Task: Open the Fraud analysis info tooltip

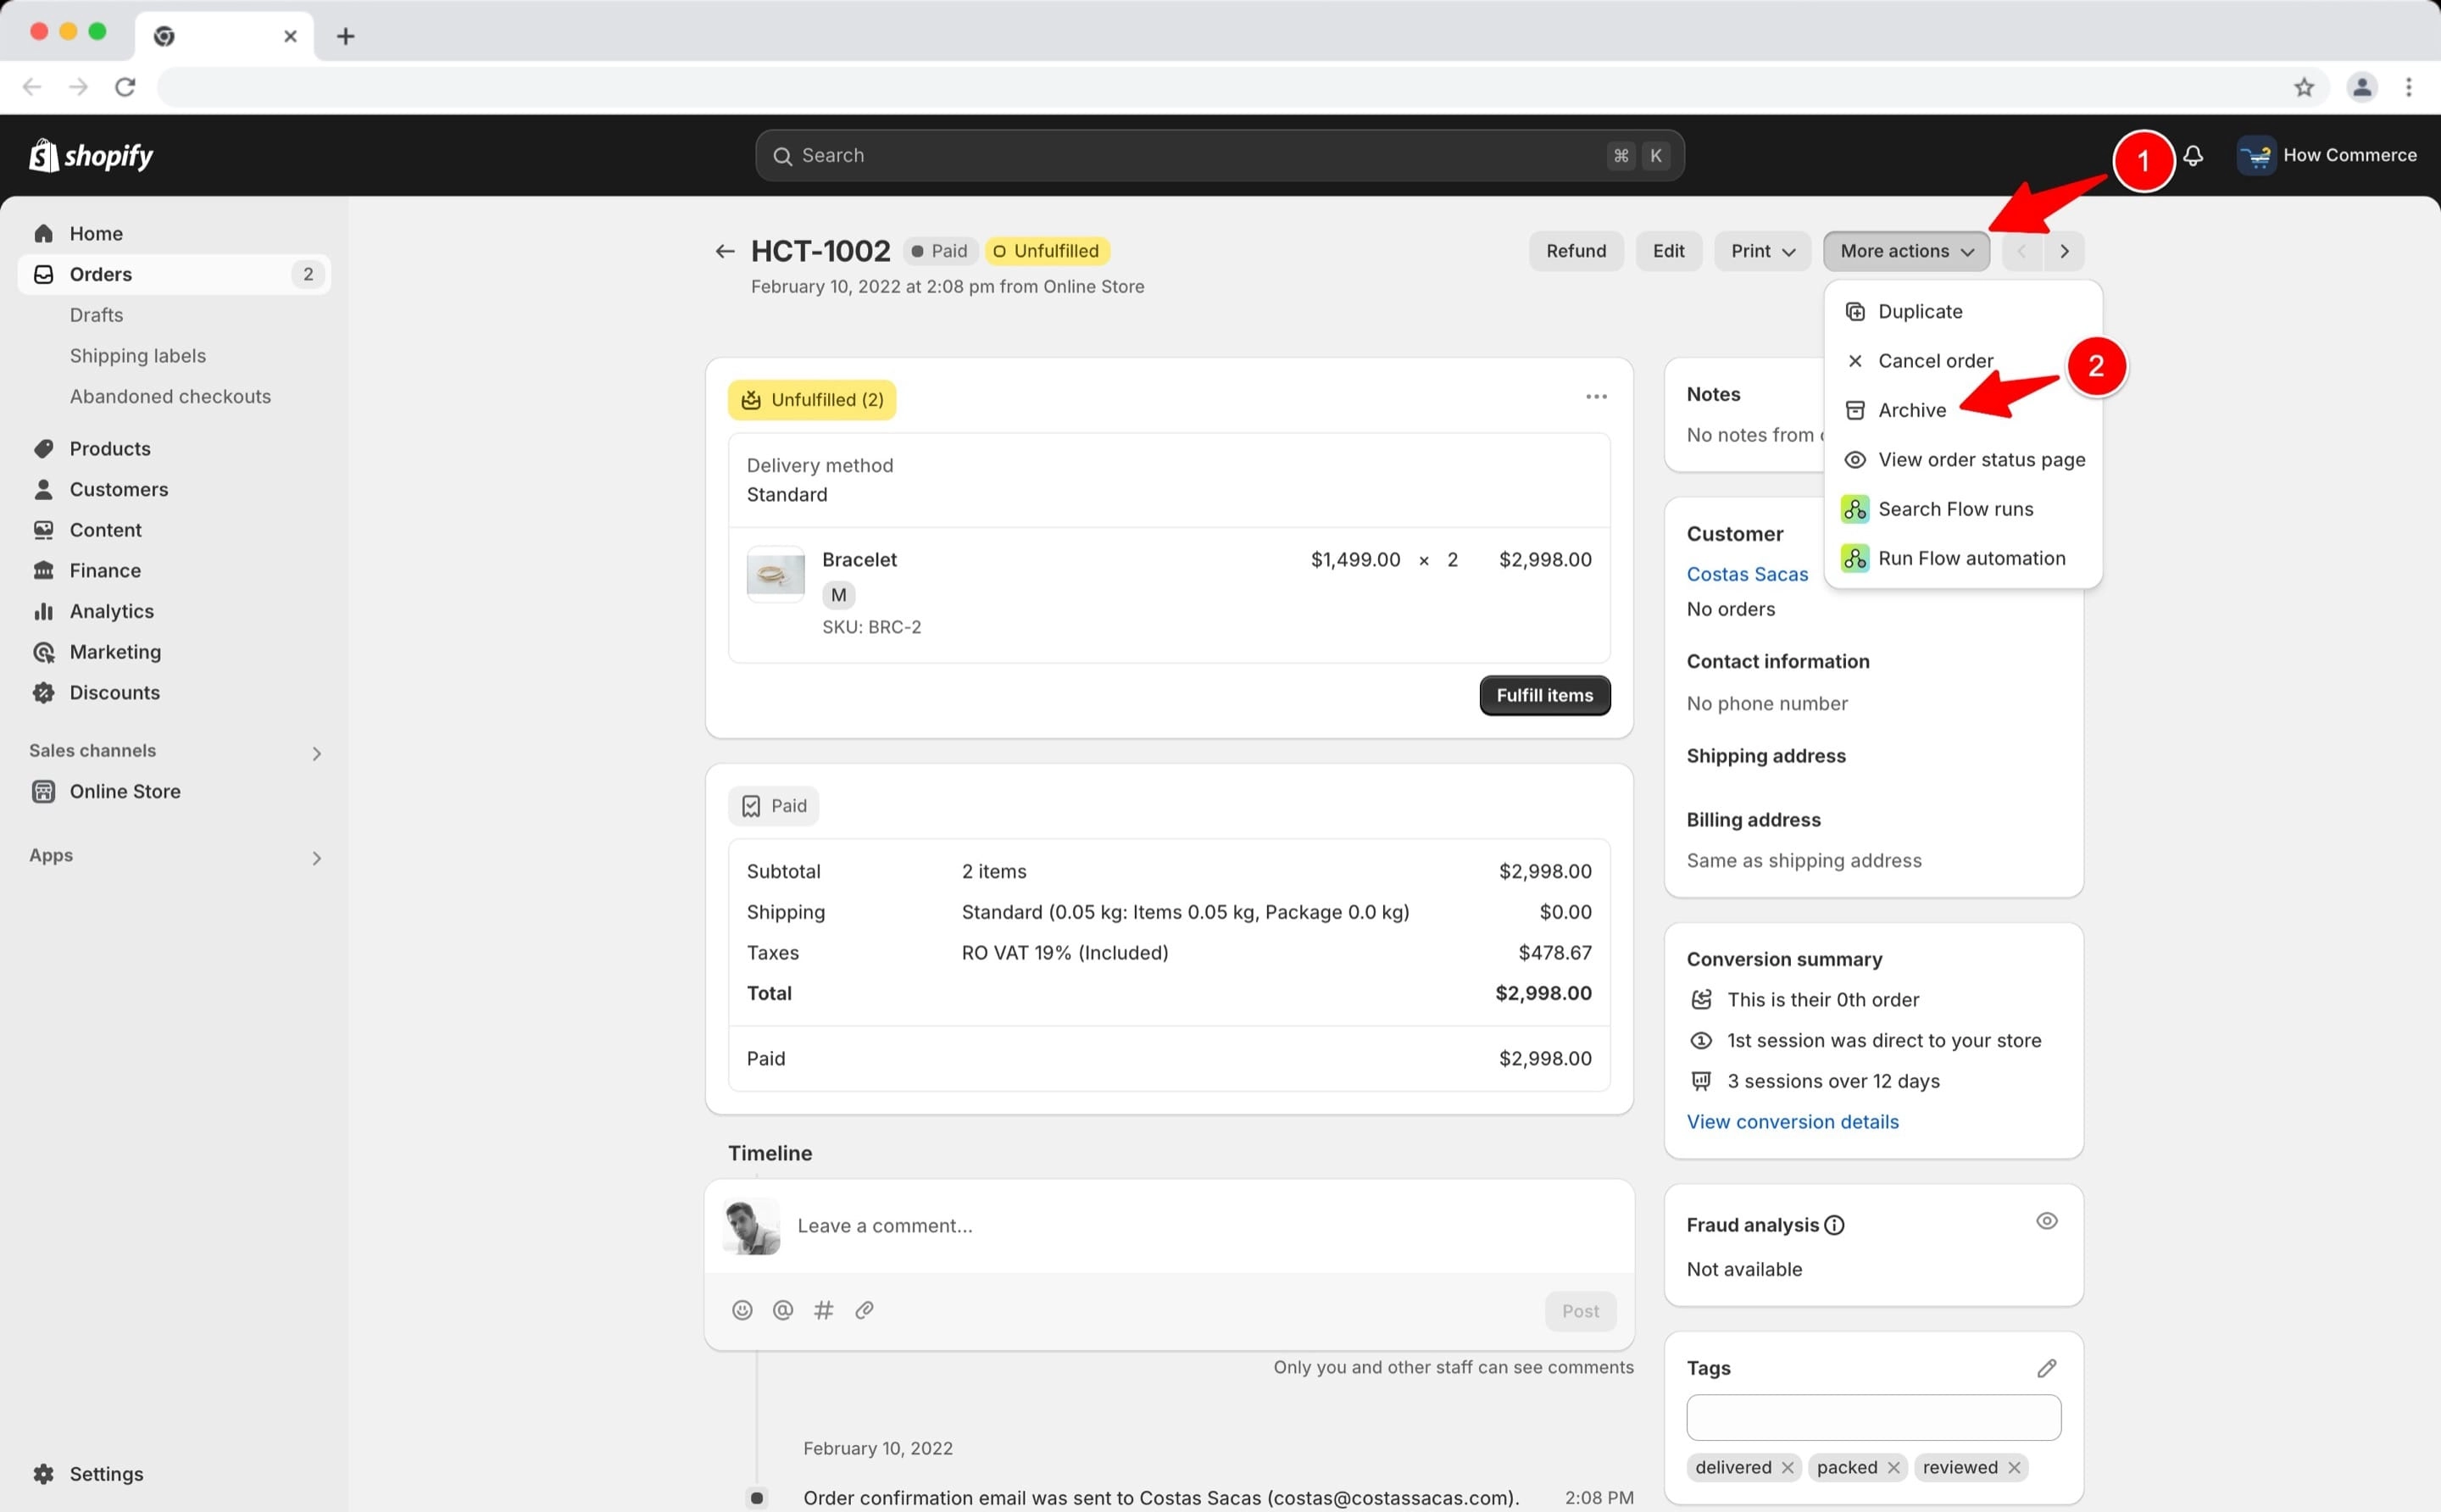Action: 1834,1225
